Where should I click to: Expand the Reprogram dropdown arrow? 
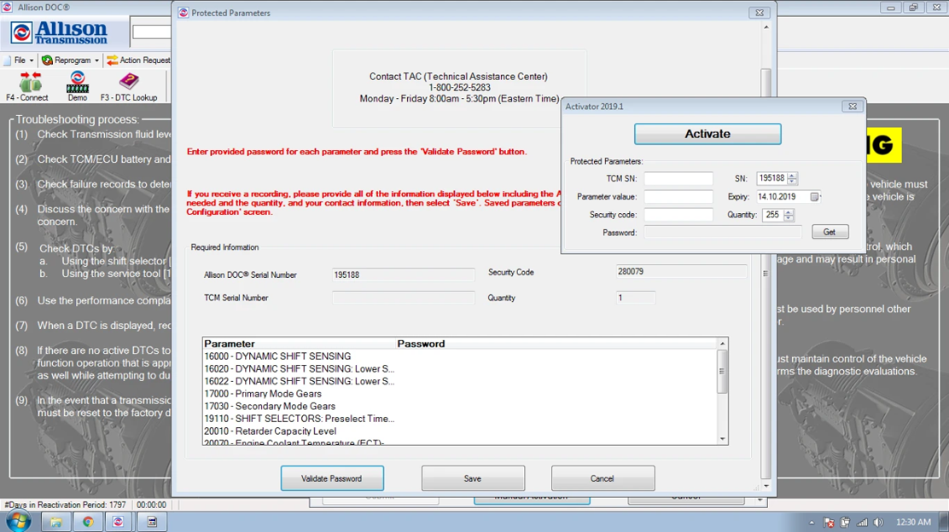click(x=96, y=61)
